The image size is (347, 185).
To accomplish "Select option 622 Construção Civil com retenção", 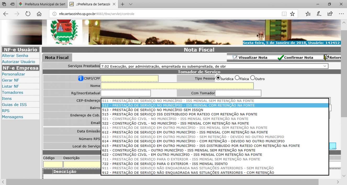I will (x=215, y=155).
